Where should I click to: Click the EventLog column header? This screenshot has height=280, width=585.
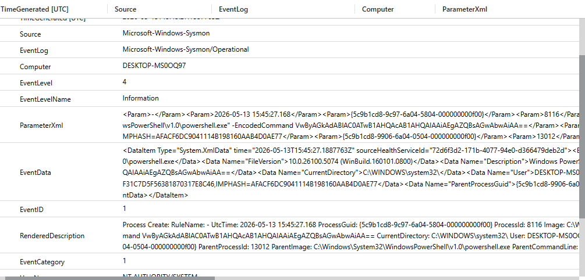[233, 9]
